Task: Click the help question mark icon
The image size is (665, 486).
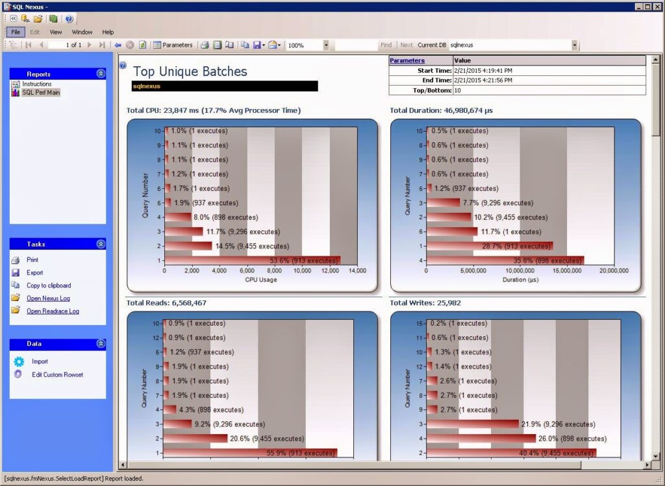Action: (x=69, y=18)
